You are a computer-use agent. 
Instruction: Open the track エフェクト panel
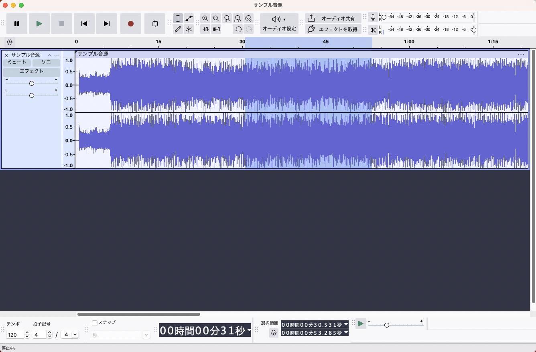[x=31, y=71]
